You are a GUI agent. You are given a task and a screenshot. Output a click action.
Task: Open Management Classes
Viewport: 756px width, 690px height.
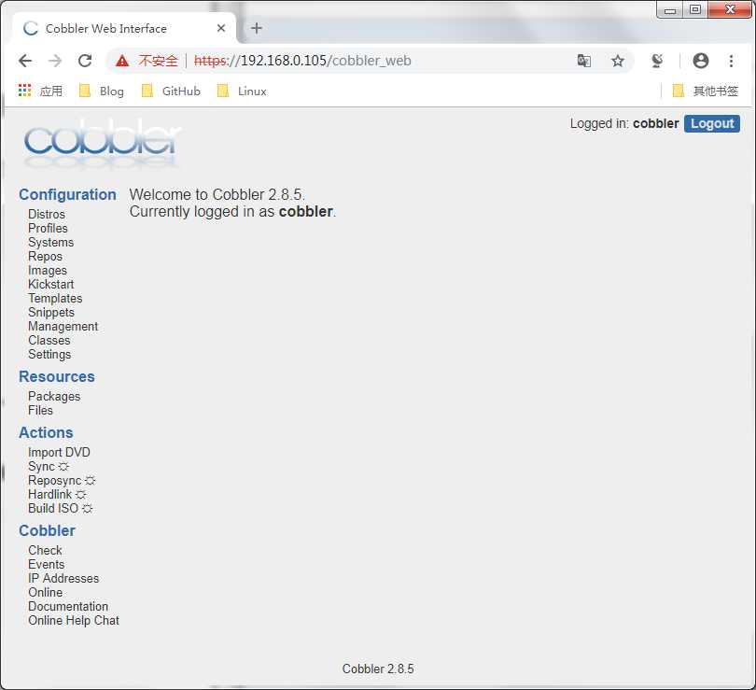coord(63,333)
